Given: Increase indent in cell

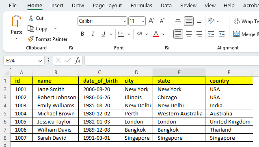Looking at the screenshot, I should click(222, 34).
